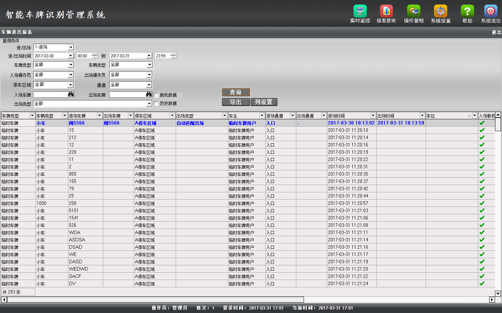This screenshot has height=313, width=502.
Task: Click the 查询 search button
Action: click(236, 92)
